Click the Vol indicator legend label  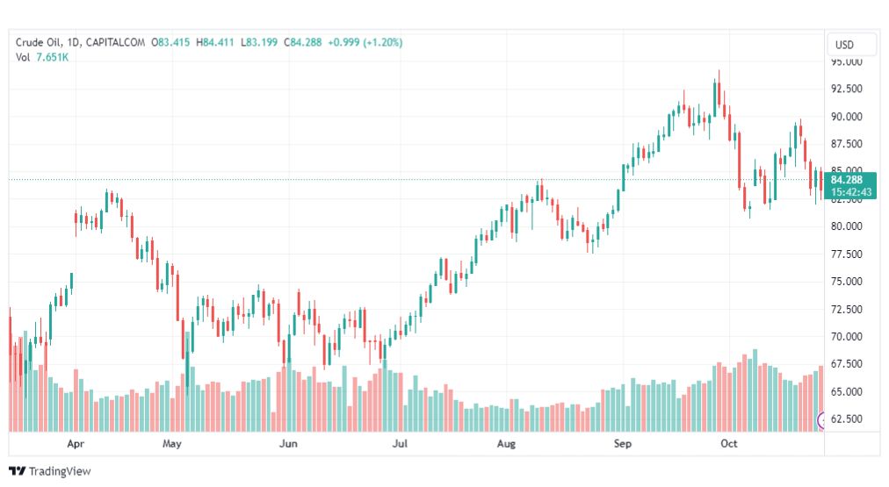coord(24,57)
